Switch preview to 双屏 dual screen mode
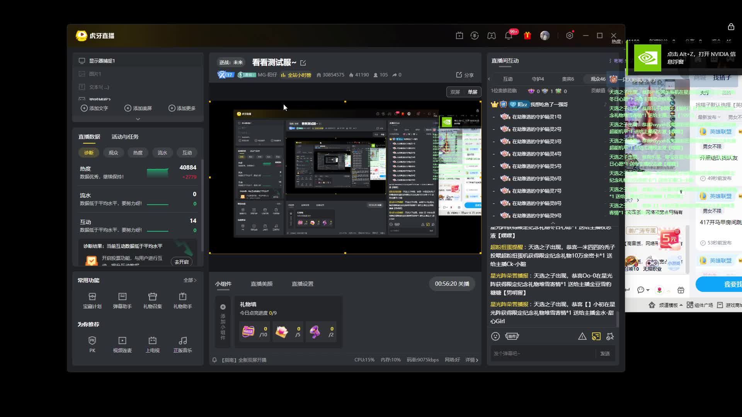This screenshot has height=417, width=742. (x=455, y=92)
